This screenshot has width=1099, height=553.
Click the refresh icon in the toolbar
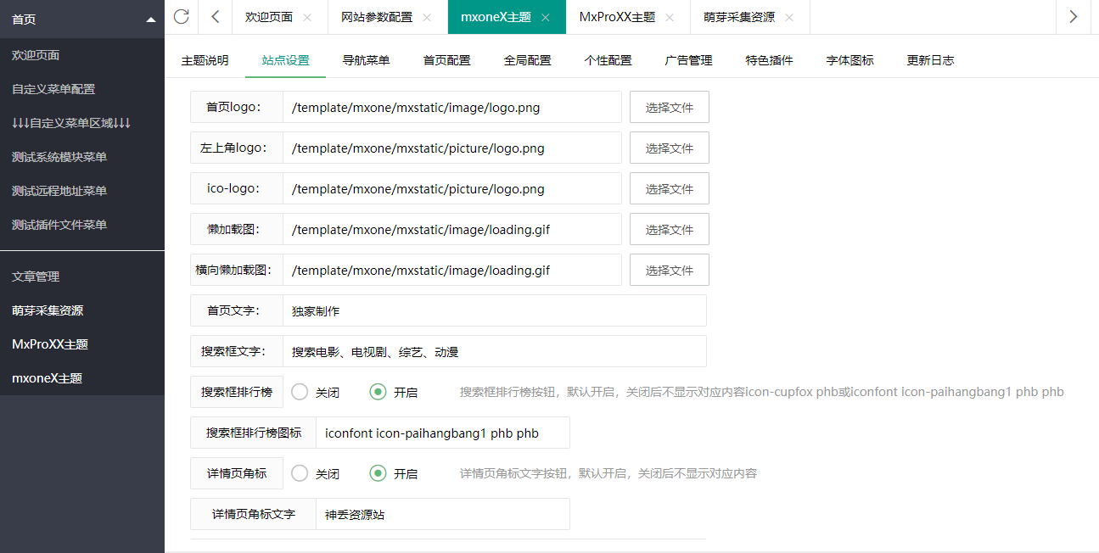click(x=181, y=17)
